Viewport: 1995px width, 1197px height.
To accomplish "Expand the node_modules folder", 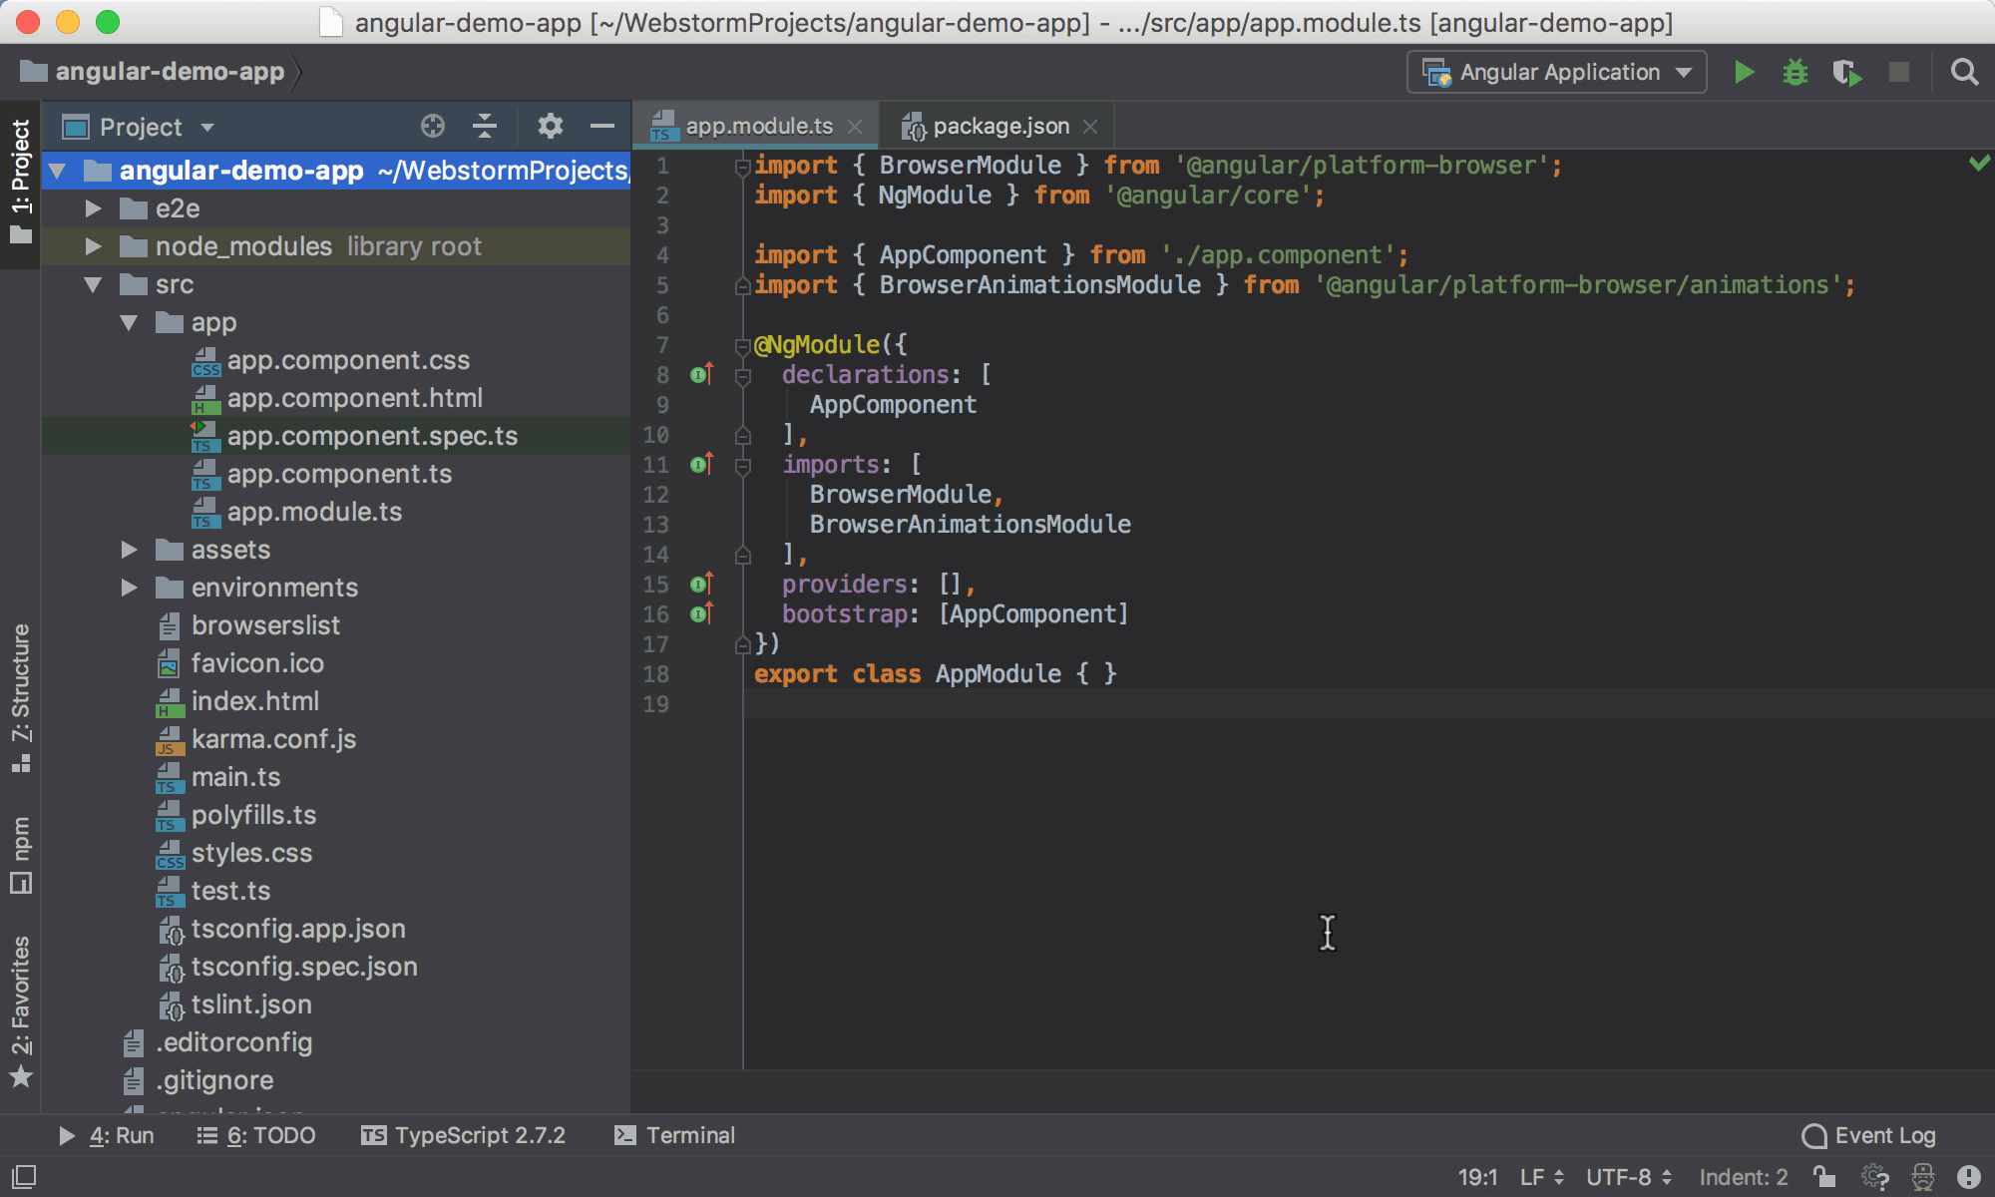I will (x=94, y=246).
